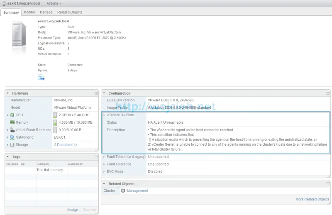Click the Virtual Flash Resource icon
The width and height of the screenshot is (332, 215).
12,129
